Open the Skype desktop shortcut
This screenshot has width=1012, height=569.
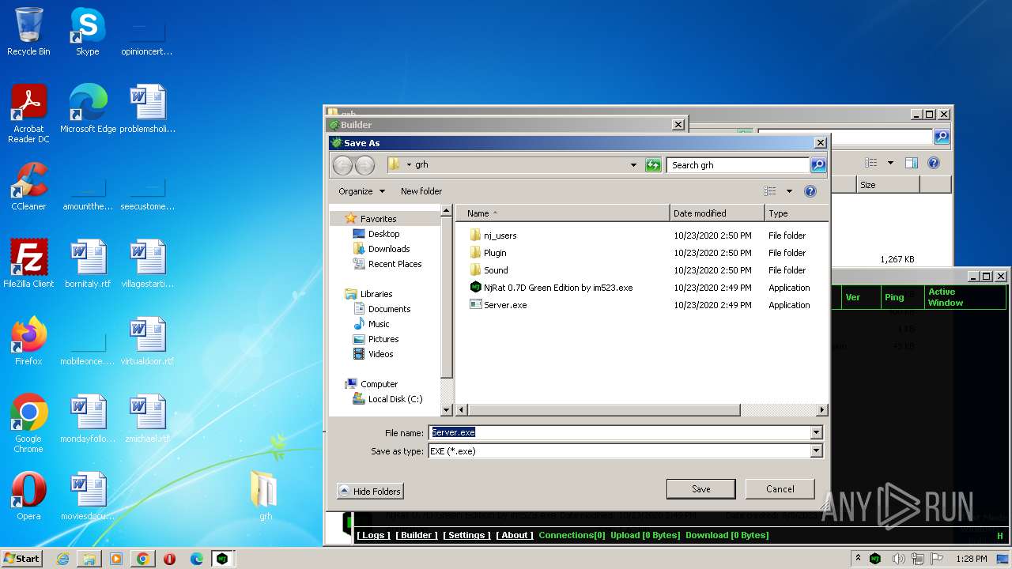click(87, 32)
